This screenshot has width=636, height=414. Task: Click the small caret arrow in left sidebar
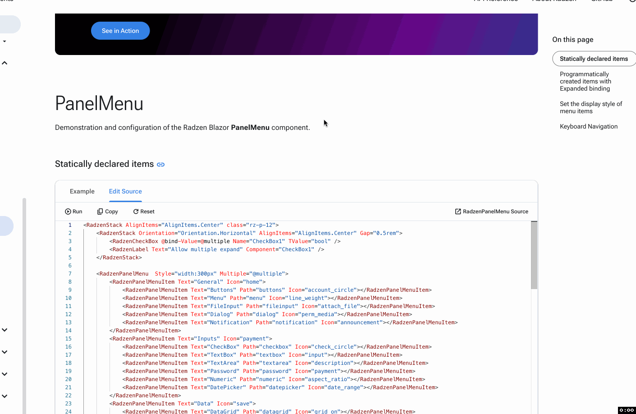(x=5, y=41)
